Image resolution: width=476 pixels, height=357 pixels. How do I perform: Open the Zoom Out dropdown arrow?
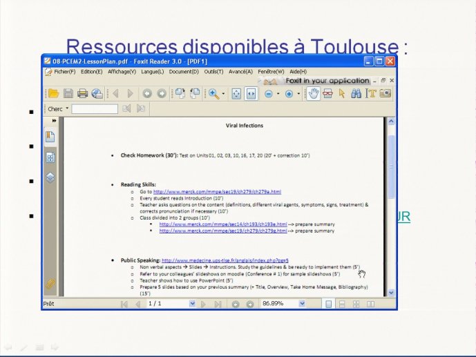[278, 94]
